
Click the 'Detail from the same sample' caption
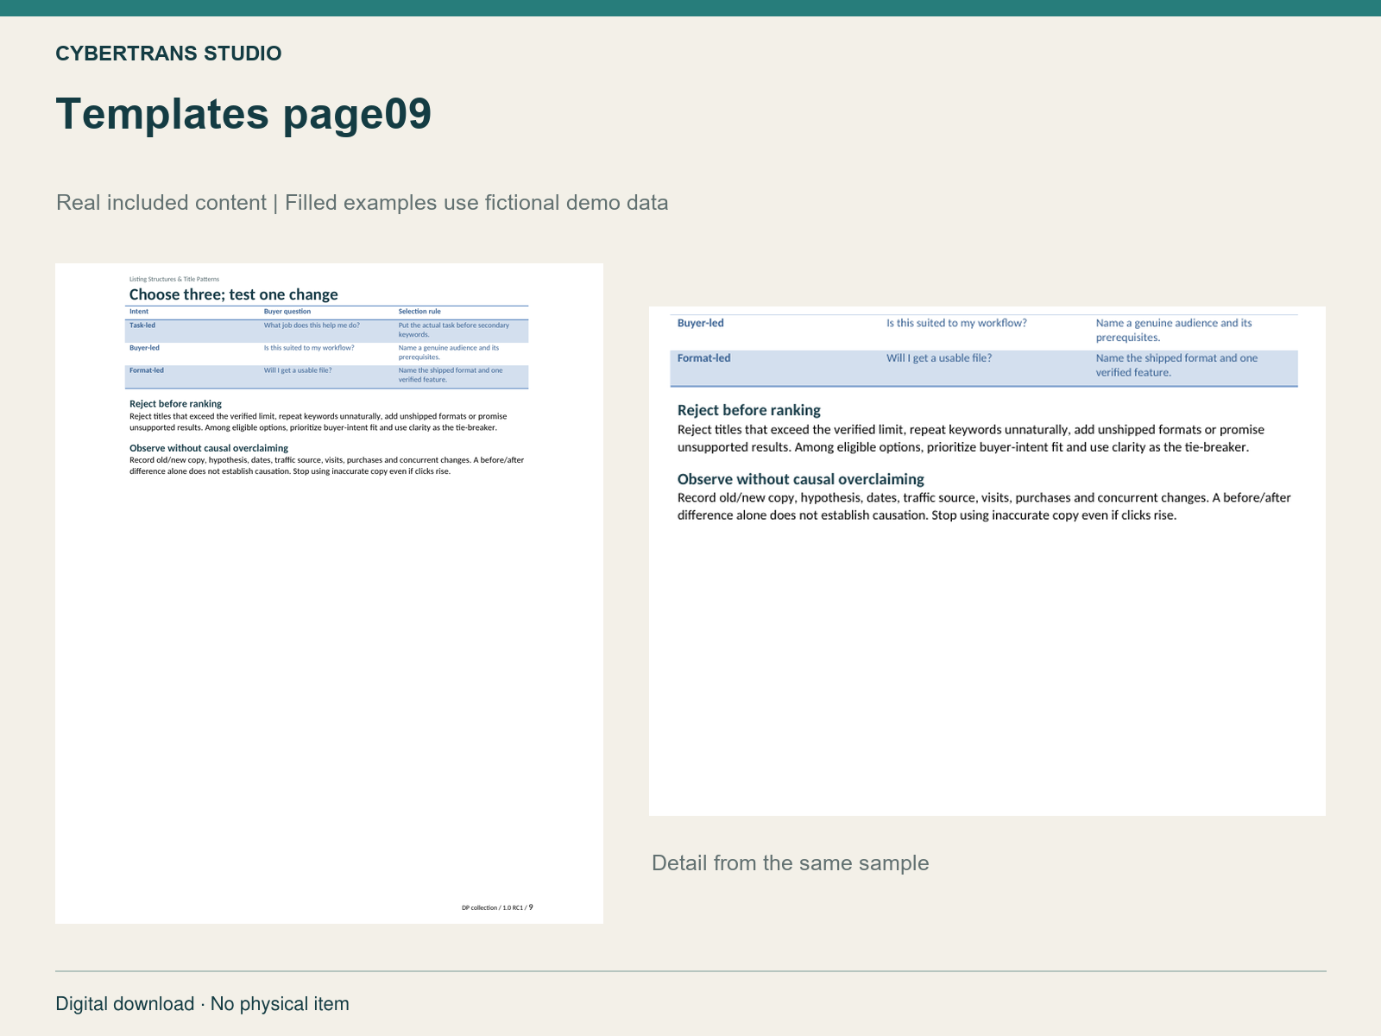click(x=790, y=863)
